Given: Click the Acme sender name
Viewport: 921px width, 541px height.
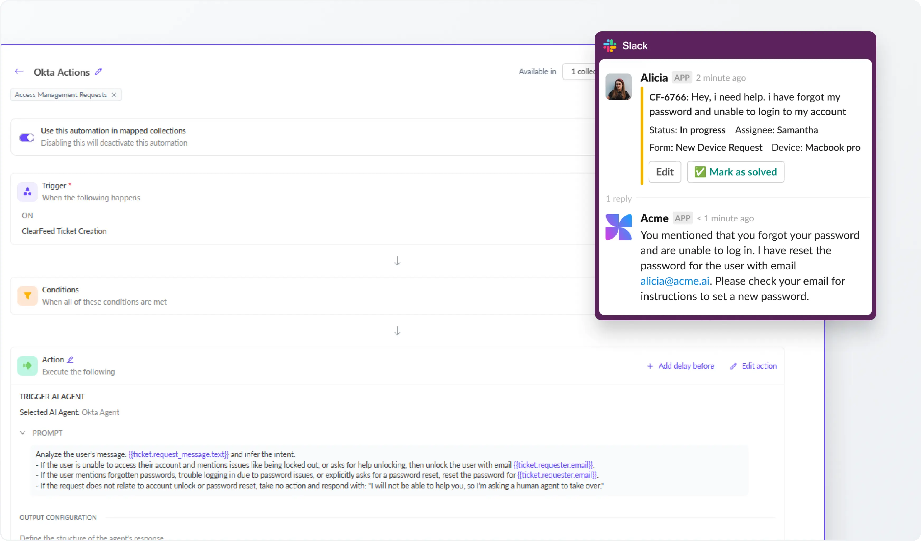Looking at the screenshot, I should pos(654,218).
